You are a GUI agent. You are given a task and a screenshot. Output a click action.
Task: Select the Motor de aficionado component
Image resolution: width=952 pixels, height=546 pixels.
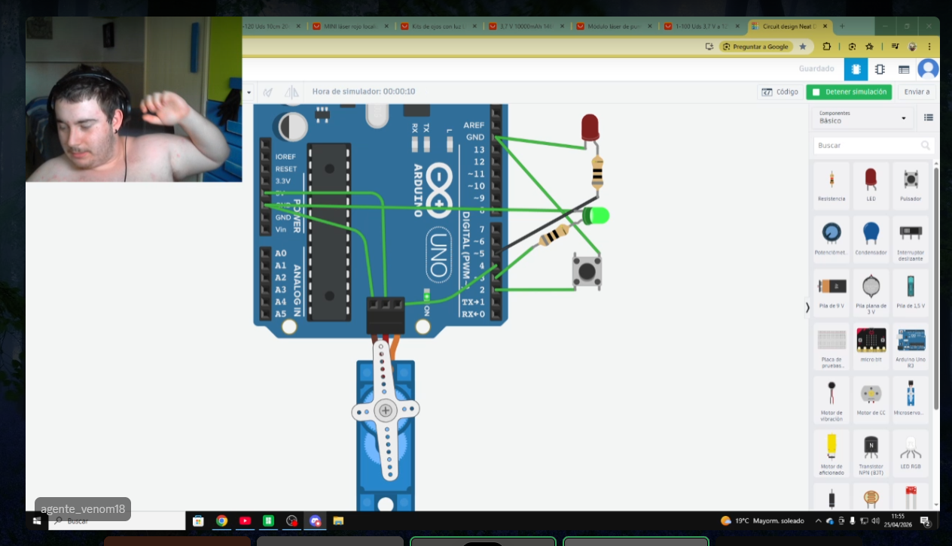pos(831,453)
